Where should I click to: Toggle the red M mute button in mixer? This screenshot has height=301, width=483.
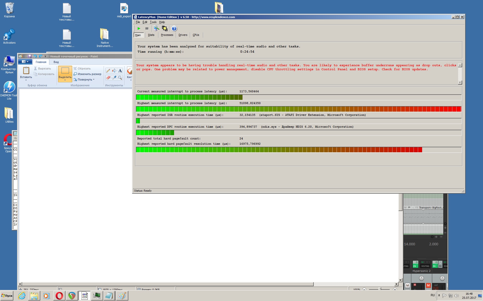[428, 285]
